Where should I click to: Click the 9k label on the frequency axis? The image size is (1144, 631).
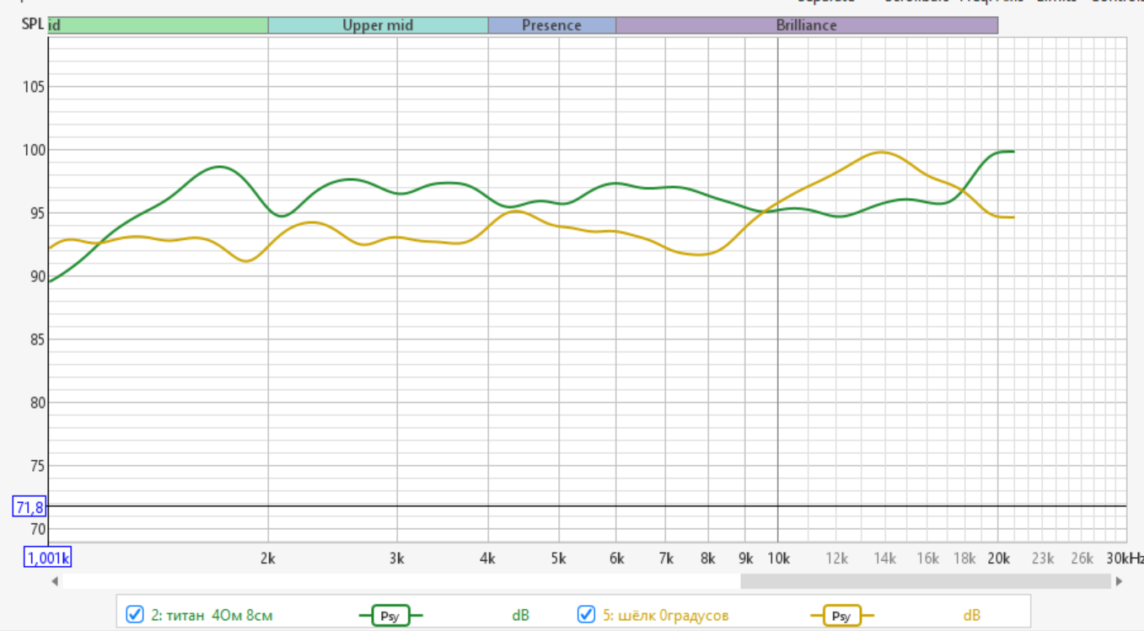pyautogui.click(x=745, y=558)
